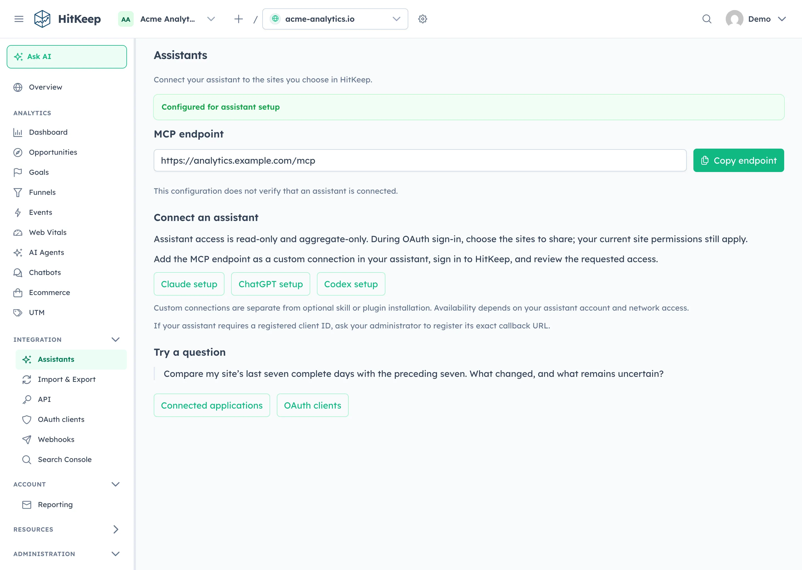Click the Events lightning bolt icon

[18, 212]
